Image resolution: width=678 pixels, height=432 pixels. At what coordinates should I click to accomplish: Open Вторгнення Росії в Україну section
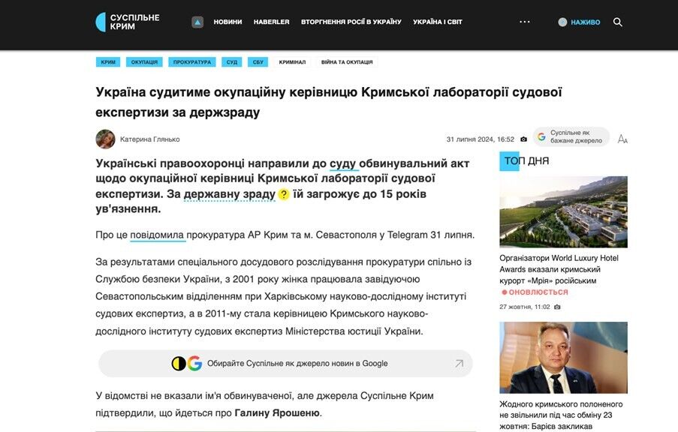coord(351,22)
